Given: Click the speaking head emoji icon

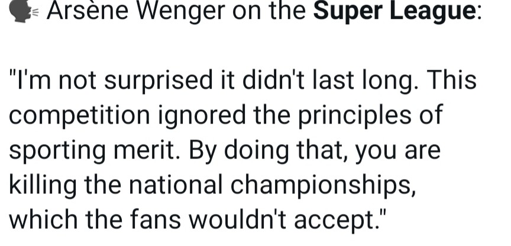Looking at the screenshot, I should click(x=22, y=11).
